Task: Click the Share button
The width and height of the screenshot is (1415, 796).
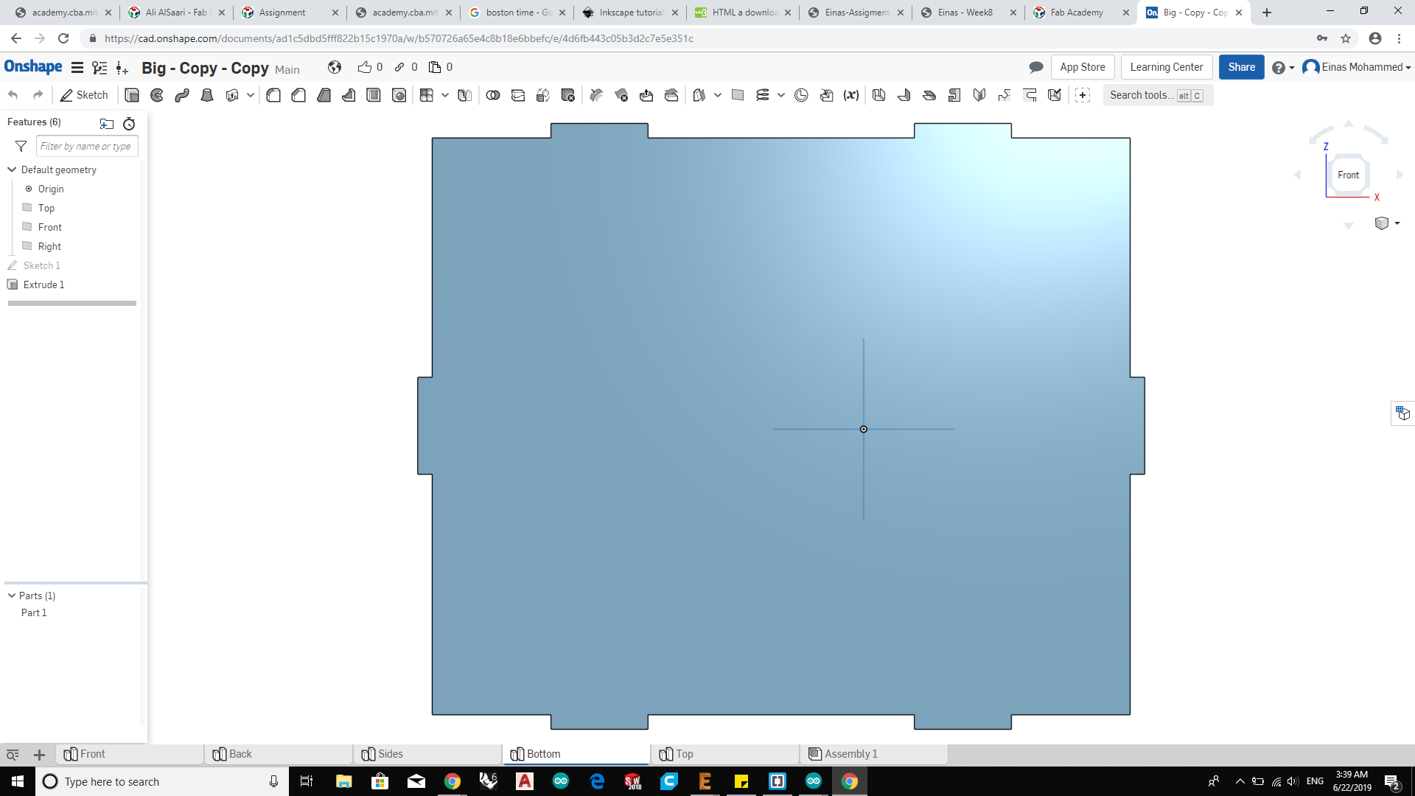Action: point(1241,67)
